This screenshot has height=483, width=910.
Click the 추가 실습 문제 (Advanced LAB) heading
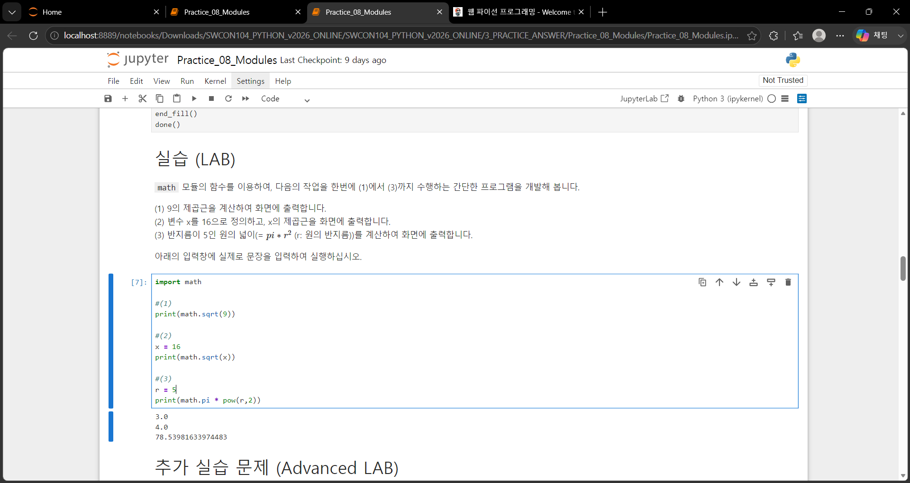tap(277, 467)
